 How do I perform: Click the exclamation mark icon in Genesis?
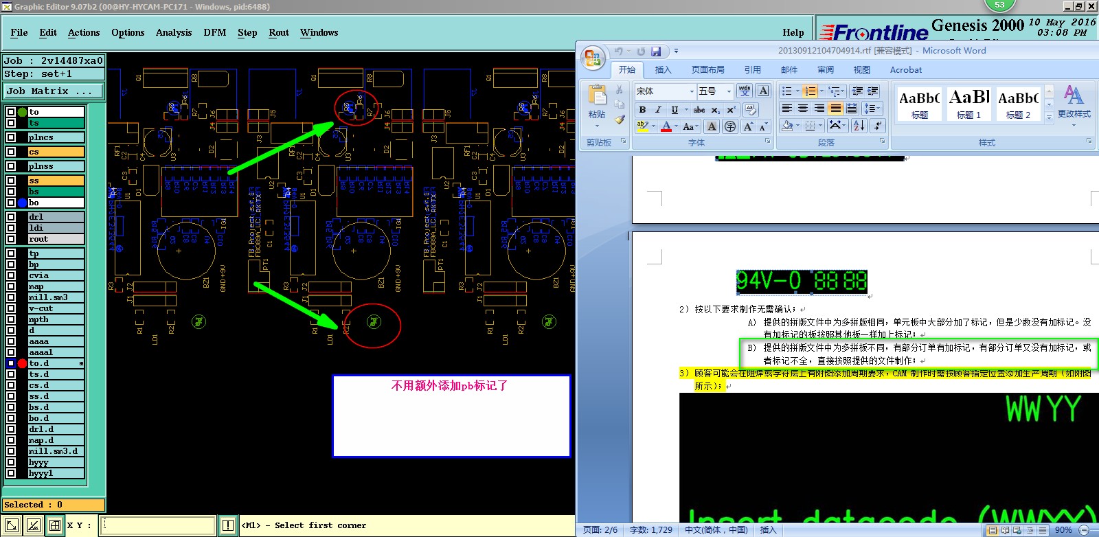pos(228,526)
